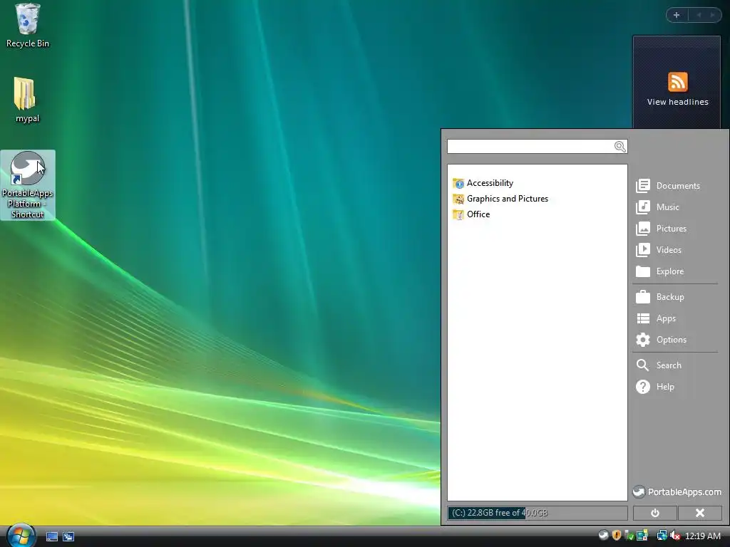Viewport: 730px width, 547px height.
Task: Click the magnifier icon in search box
Action: [620, 147]
